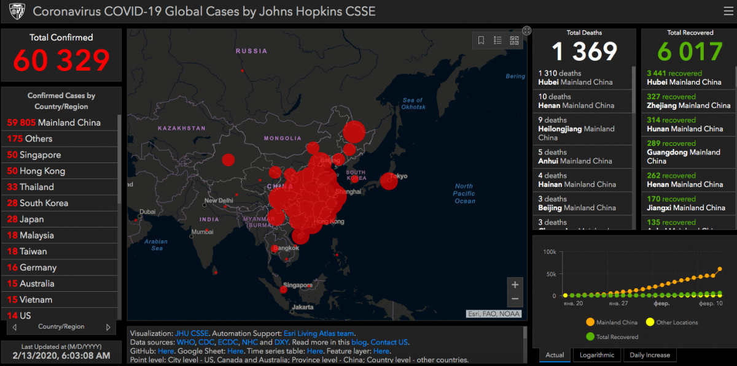
Task: Switch chart to Logarithmic tab
Action: click(596, 355)
